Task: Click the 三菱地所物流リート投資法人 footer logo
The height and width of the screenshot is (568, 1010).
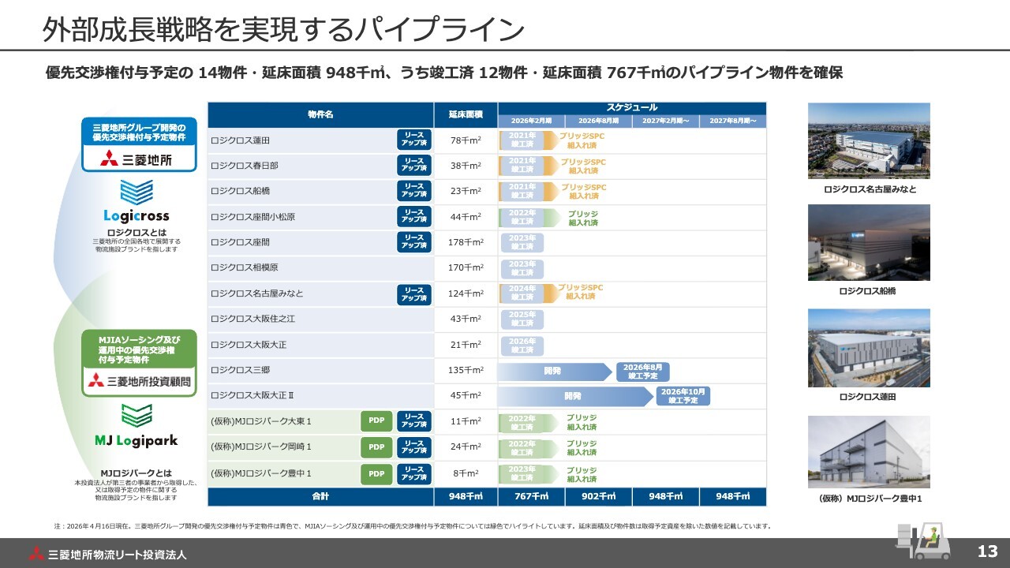Action: [x=108, y=554]
